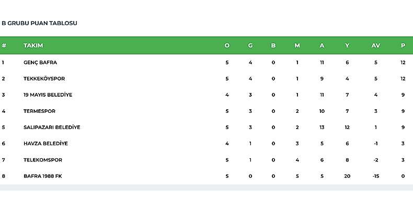Viewport: 413px width, 209px height.
Task: Select the GENÇ BAFRA team name
Action: (40, 62)
